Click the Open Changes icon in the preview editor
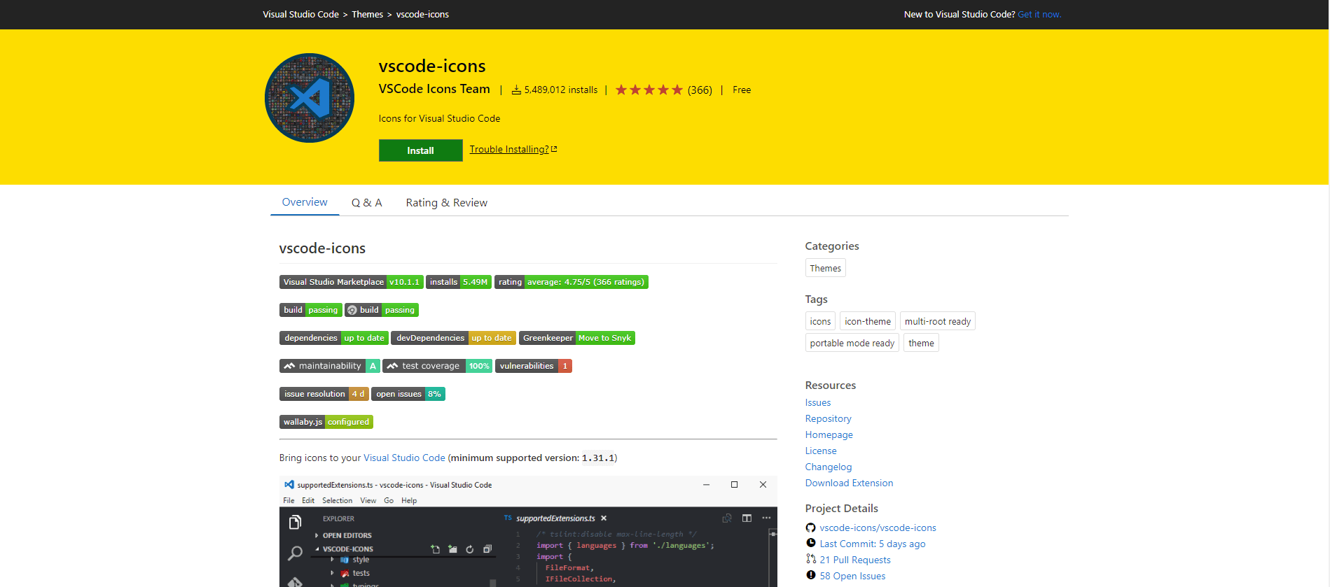1330x587 pixels. pos(727,518)
